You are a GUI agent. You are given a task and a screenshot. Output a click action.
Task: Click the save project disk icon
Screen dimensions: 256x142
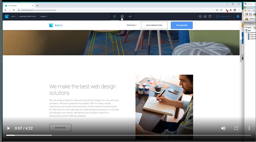click(x=210, y=16)
